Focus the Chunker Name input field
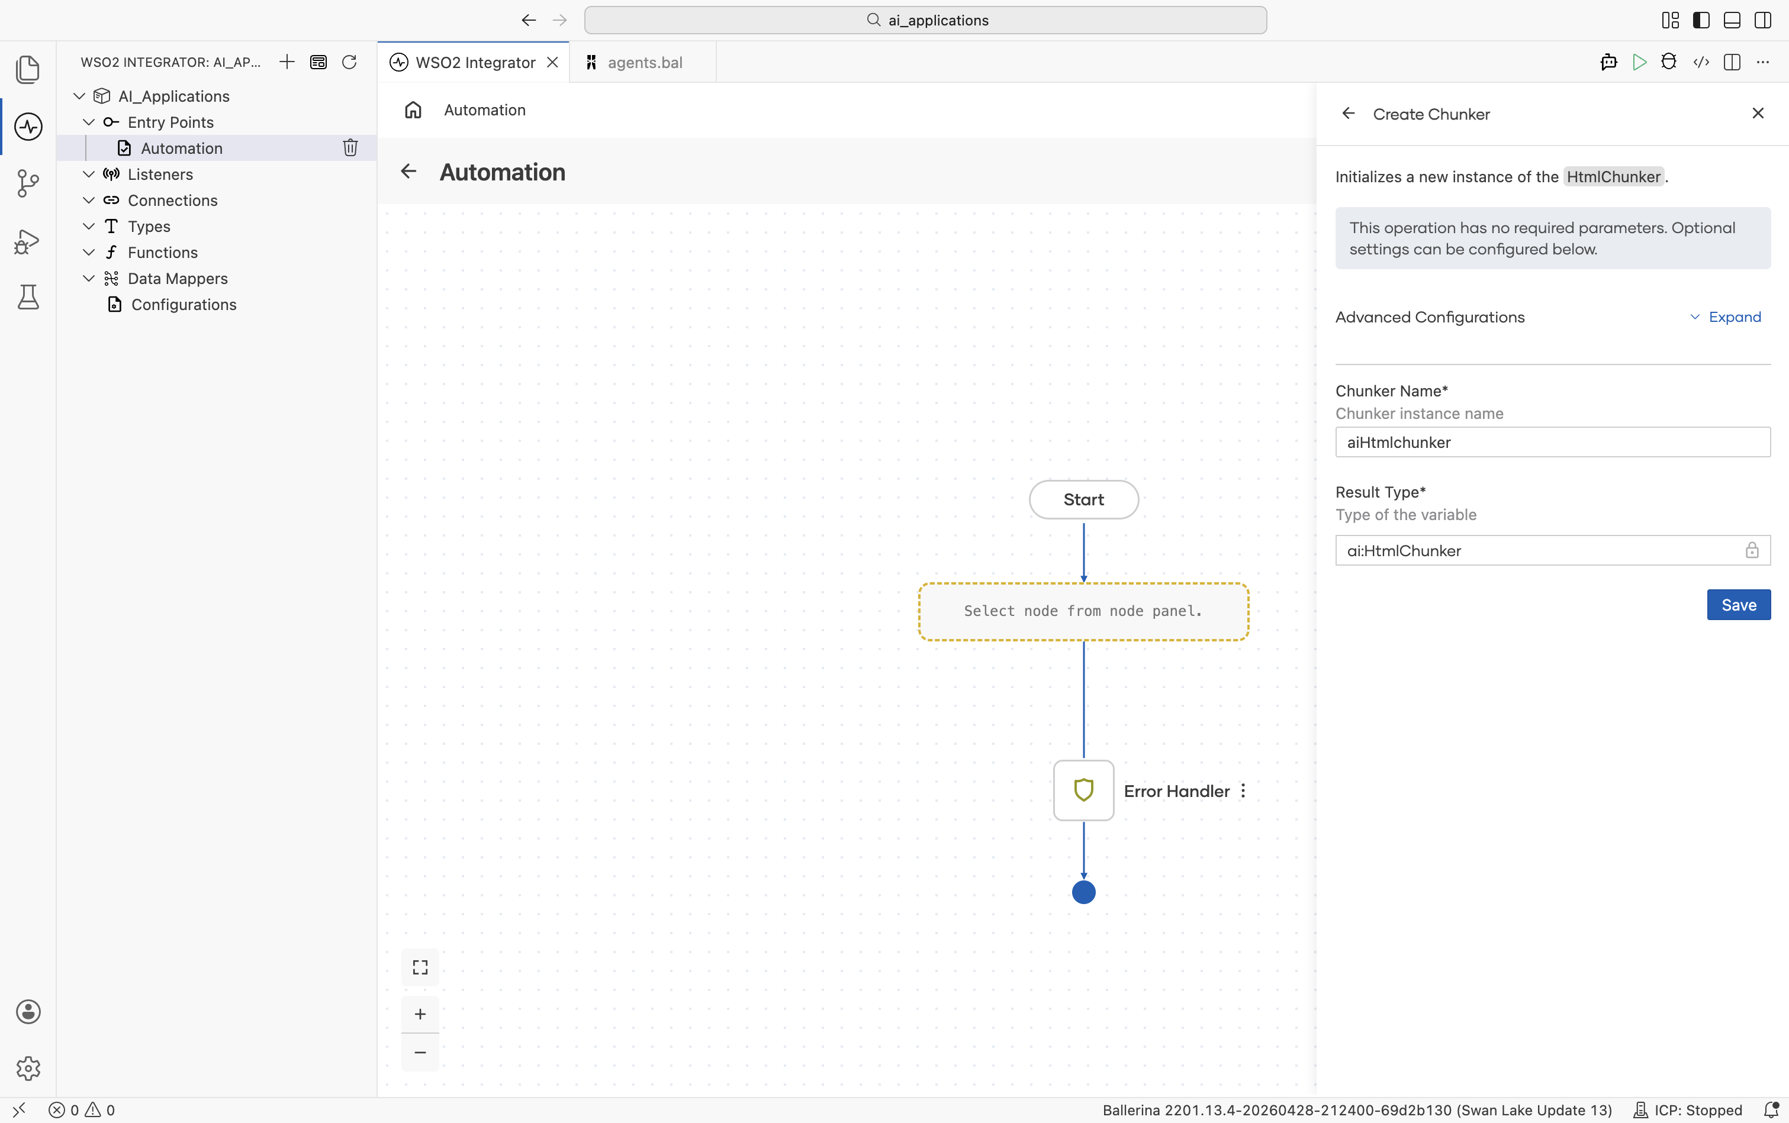Viewport: 1789px width, 1123px height. [x=1553, y=442]
